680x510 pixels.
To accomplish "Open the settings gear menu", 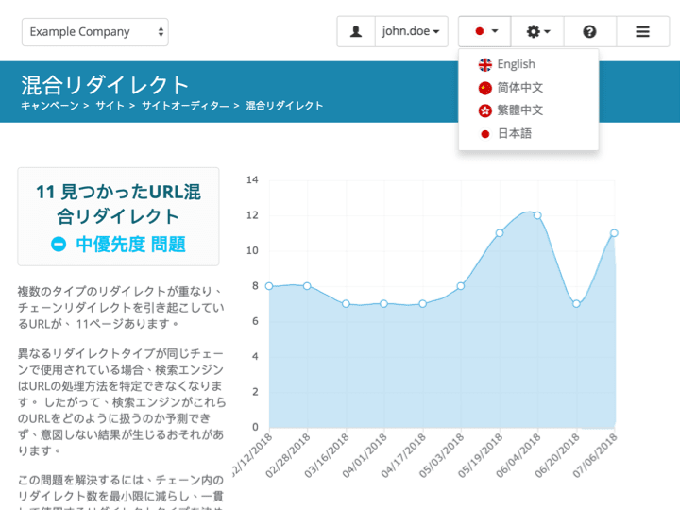I will point(537,31).
